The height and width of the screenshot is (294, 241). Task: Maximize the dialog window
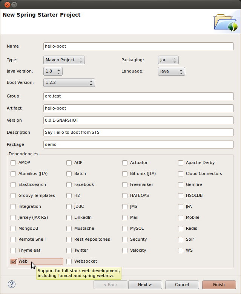pos(14,5)
